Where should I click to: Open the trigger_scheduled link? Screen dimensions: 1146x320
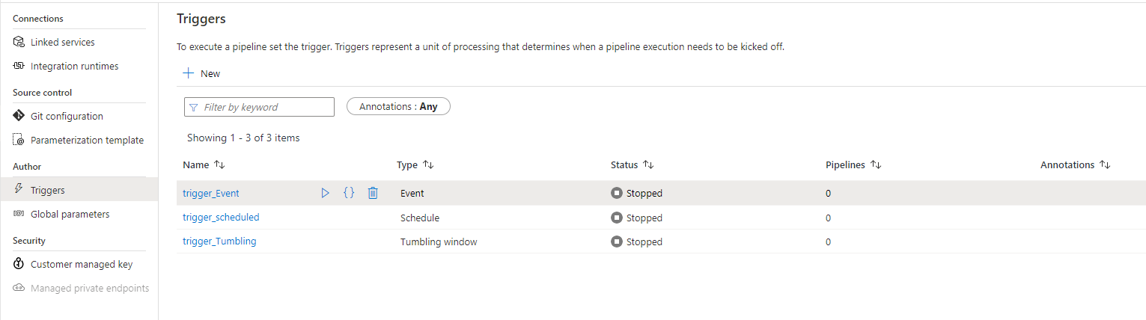(x=221, y=218)
